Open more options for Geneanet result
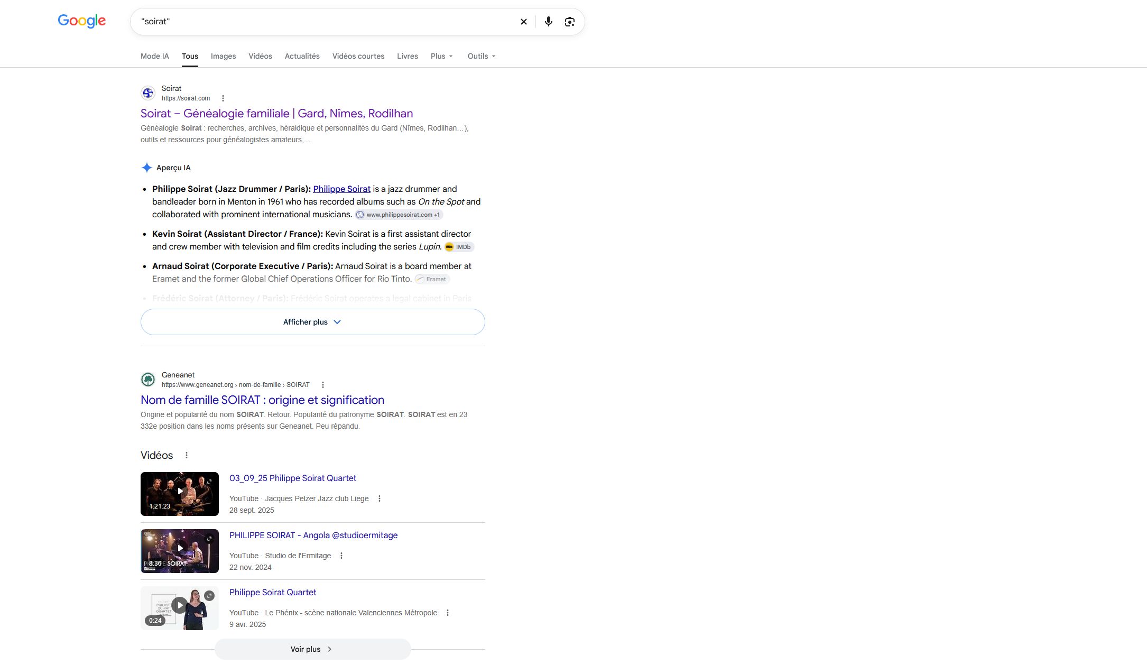 pos(323,385)
